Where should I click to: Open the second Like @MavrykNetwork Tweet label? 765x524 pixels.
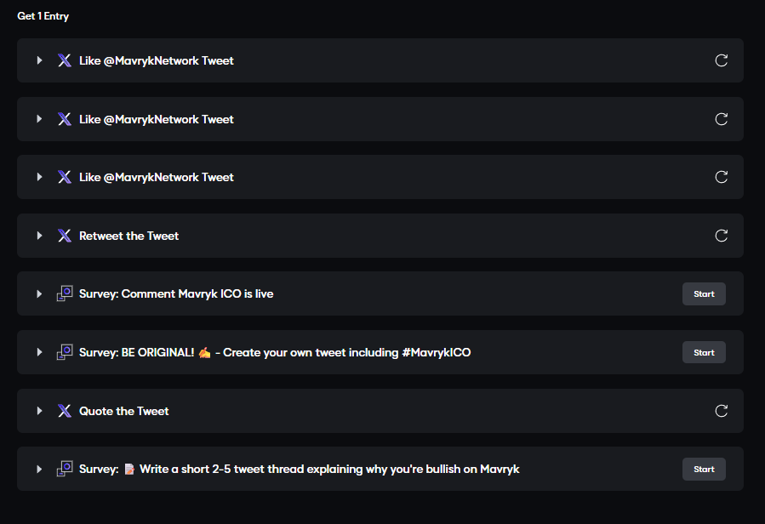point(156,119)
